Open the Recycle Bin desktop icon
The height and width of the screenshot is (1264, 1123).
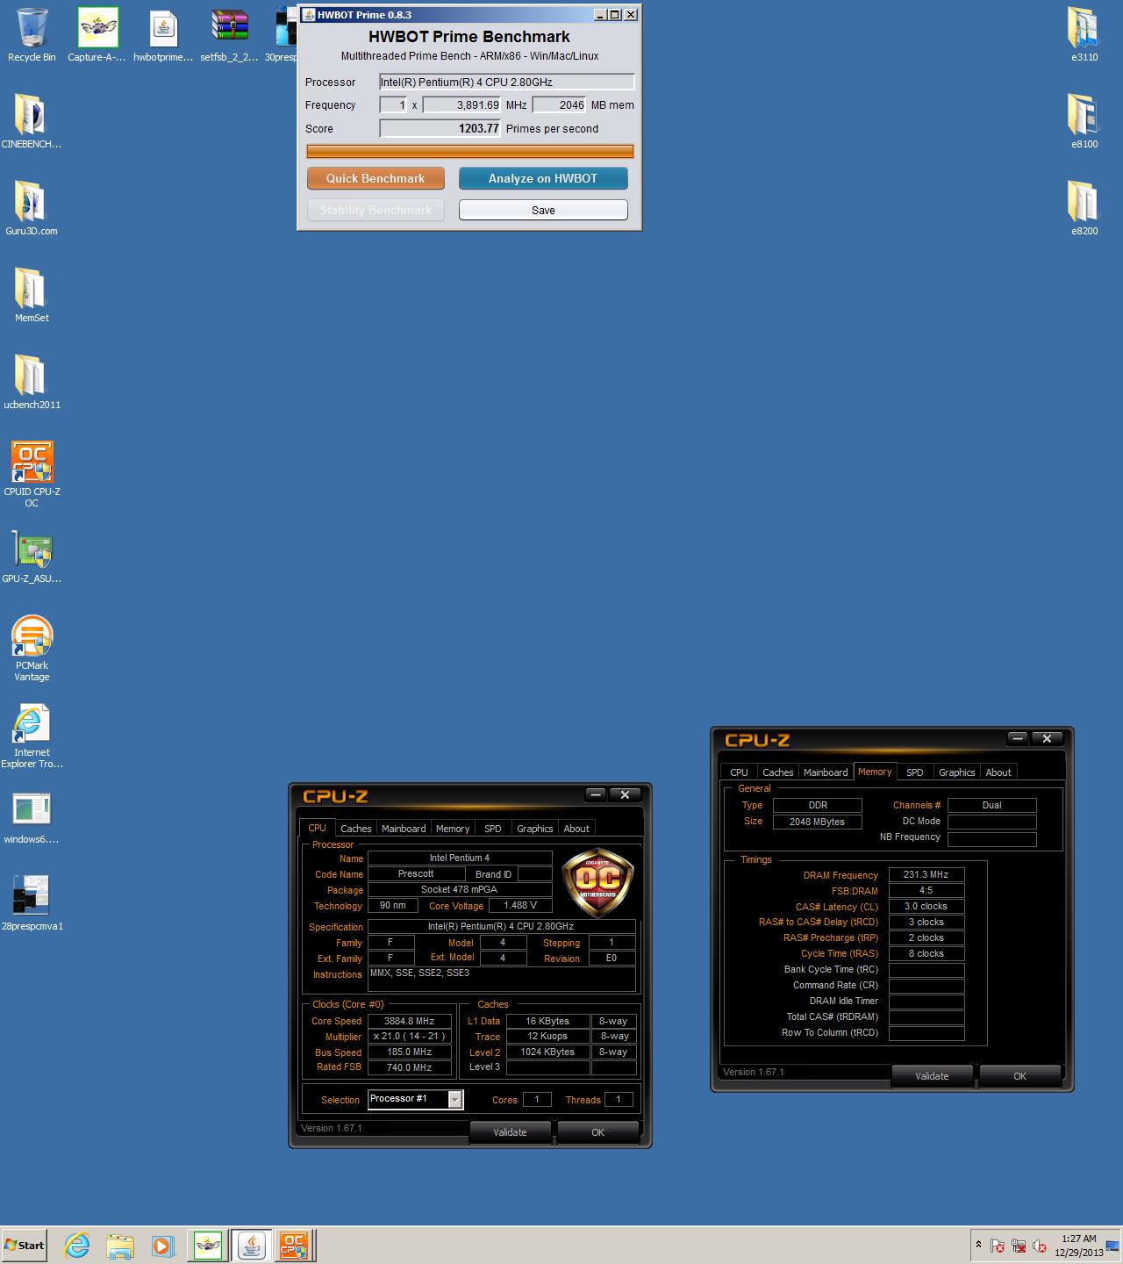[x=32, y=35]
